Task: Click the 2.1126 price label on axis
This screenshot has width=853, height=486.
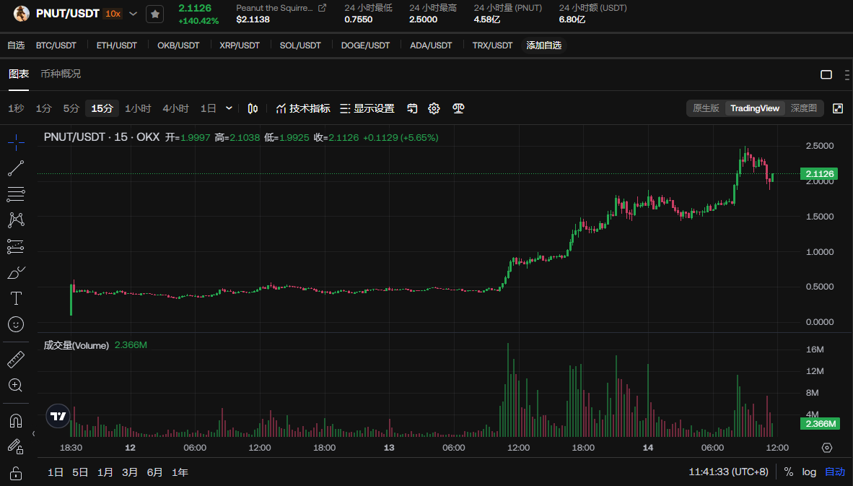Action: pyautogui.click(x=819, y=173)
